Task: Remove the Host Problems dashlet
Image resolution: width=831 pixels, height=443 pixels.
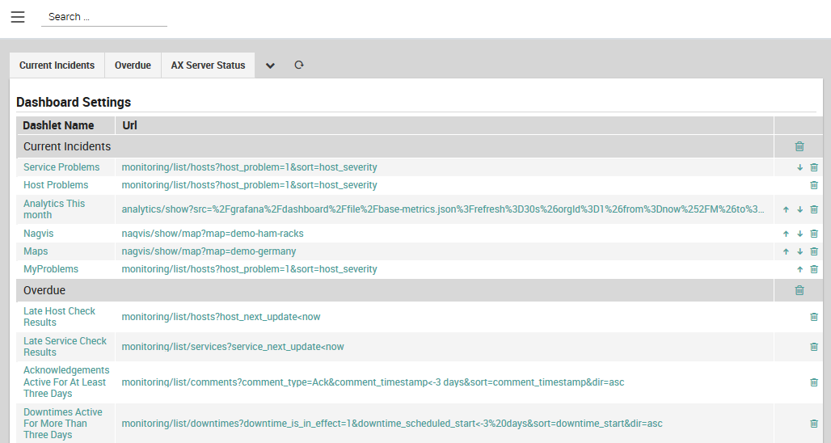Action: pos(814,185)
